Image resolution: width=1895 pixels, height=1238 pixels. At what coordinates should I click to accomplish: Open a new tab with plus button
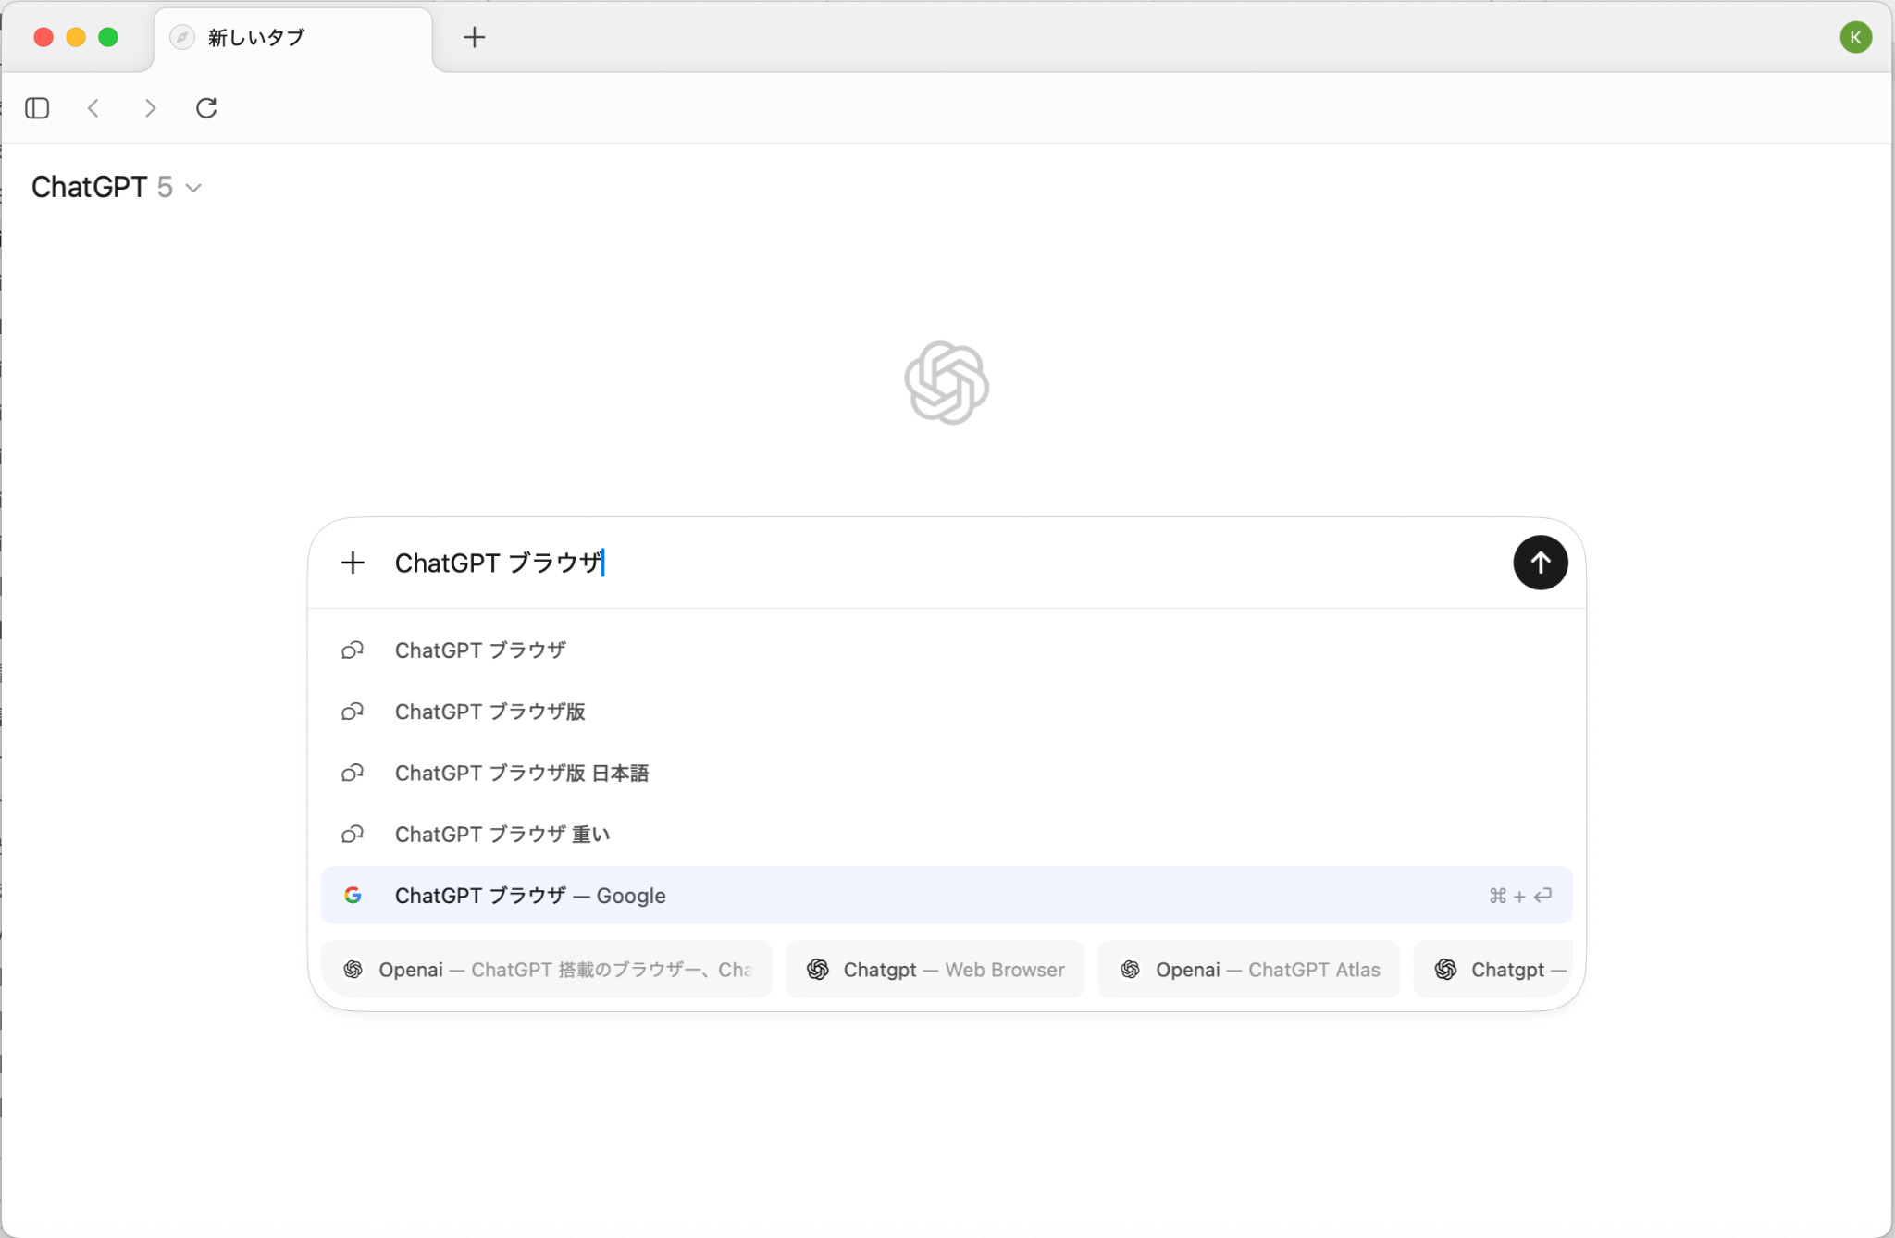point(474,37)
